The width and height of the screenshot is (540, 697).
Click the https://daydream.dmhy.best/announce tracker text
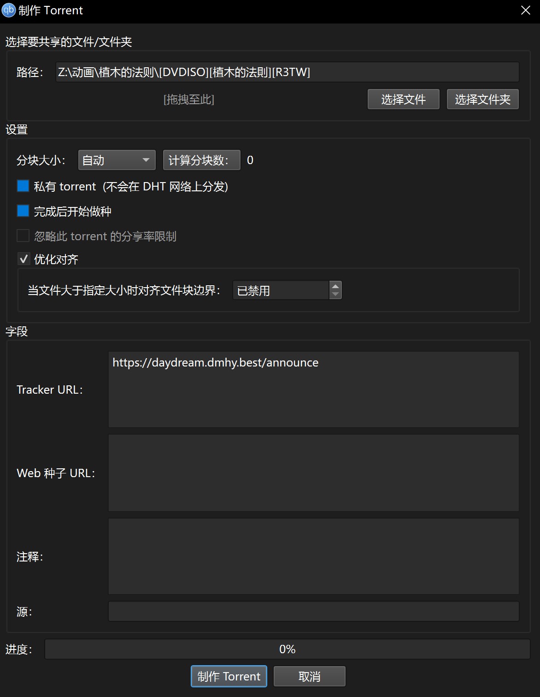tap(216, 363)
